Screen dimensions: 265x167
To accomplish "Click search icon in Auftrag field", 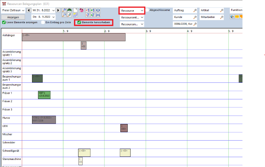I will point(195,10).
